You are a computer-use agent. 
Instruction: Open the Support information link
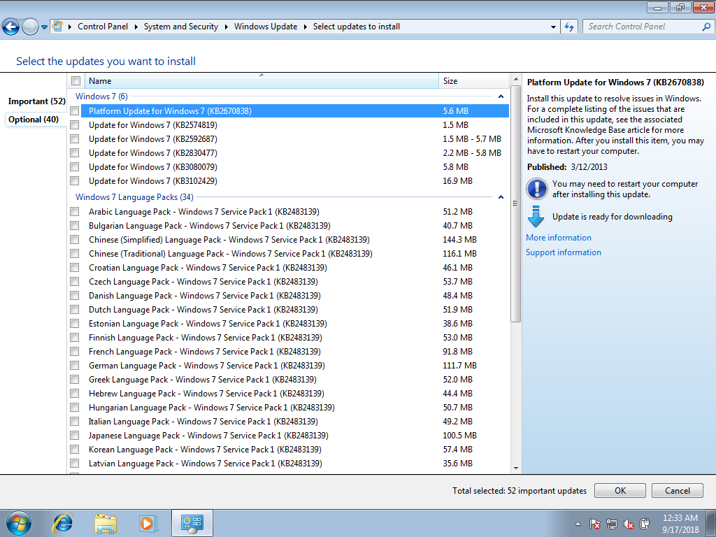(564, 252)
